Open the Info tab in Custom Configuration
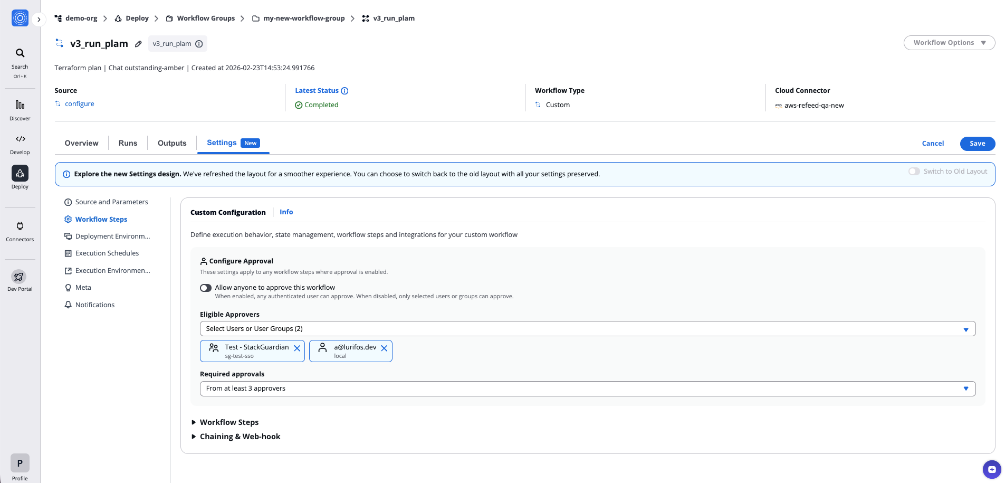Screen dimensions: 1005x483 (286, 212)
